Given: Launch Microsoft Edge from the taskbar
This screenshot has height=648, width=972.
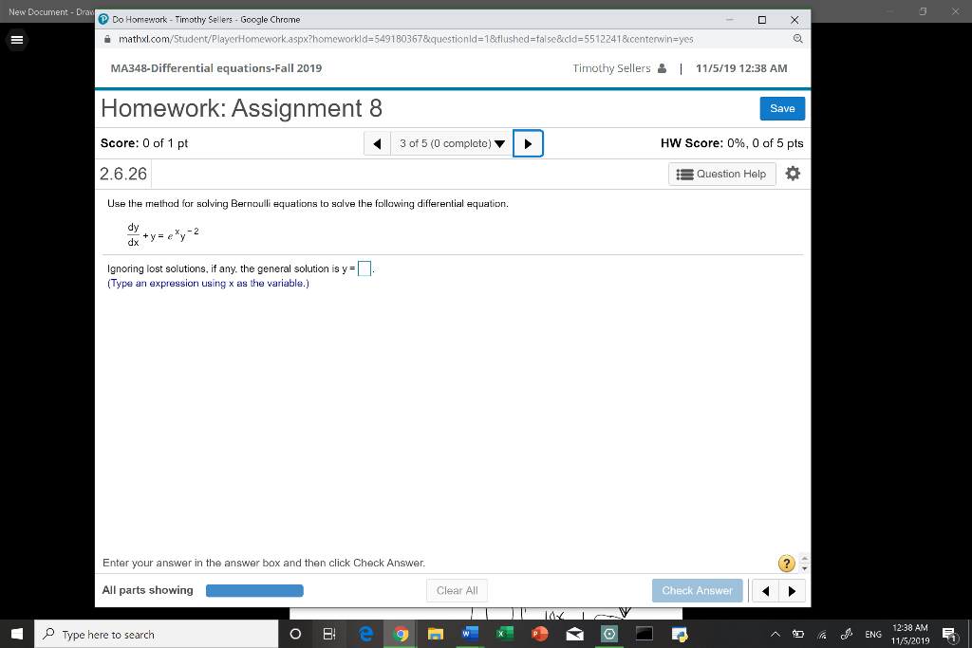Looking at the screenshot, I should [x=365, y=634].
